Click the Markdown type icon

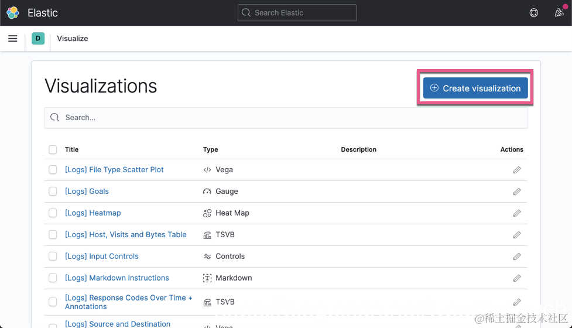(x=207, y=278)
